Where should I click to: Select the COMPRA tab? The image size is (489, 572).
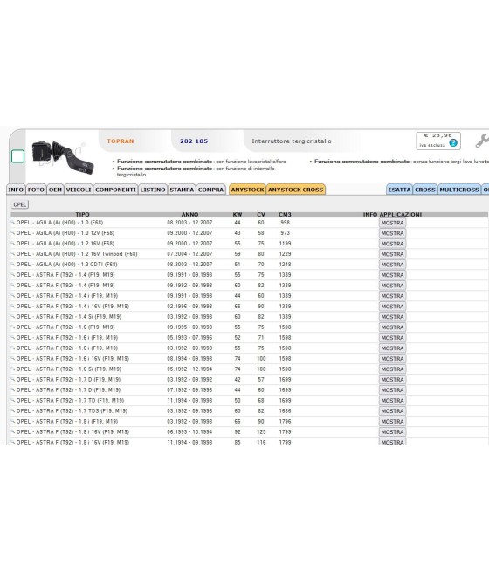210,190
